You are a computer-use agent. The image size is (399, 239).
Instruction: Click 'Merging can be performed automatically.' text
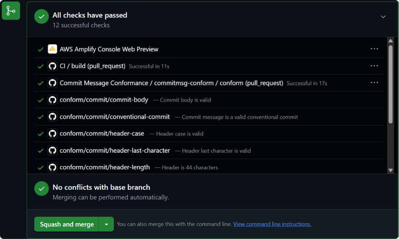click(x=111, y=197)
